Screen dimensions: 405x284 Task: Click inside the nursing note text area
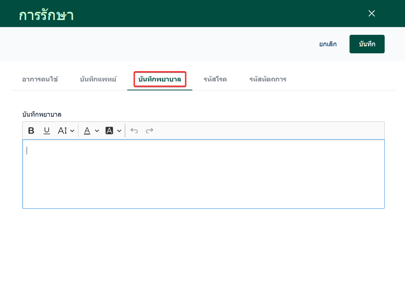click(x=203, y=174)
